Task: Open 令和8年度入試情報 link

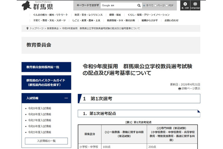Action: tap(39, 114)
